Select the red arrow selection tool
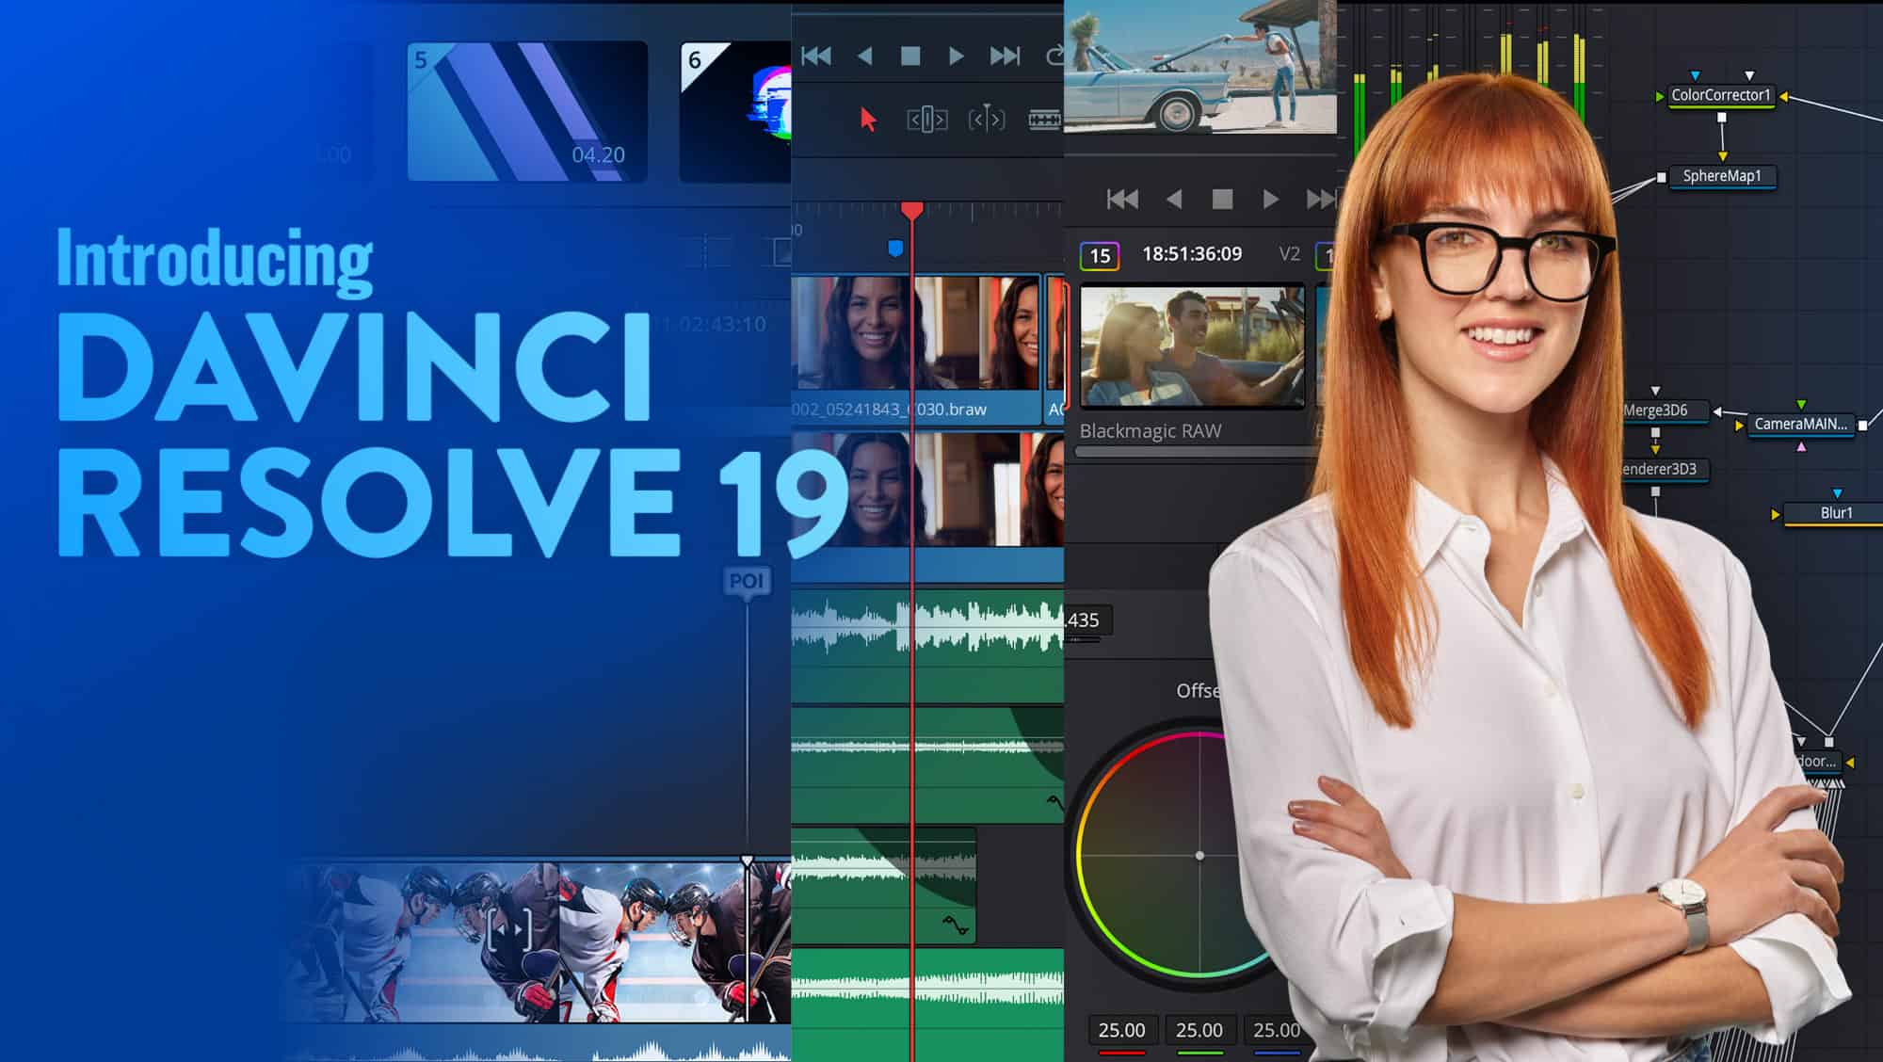The image size is (1883, 1062). 868,120
